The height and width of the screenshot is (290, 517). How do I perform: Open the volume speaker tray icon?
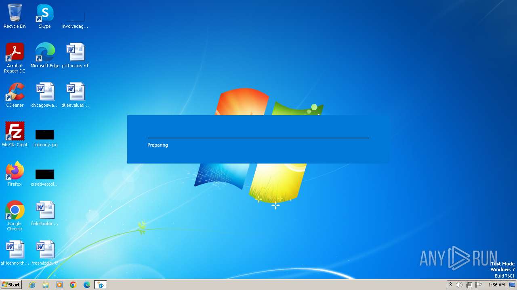tap(459, 285)
